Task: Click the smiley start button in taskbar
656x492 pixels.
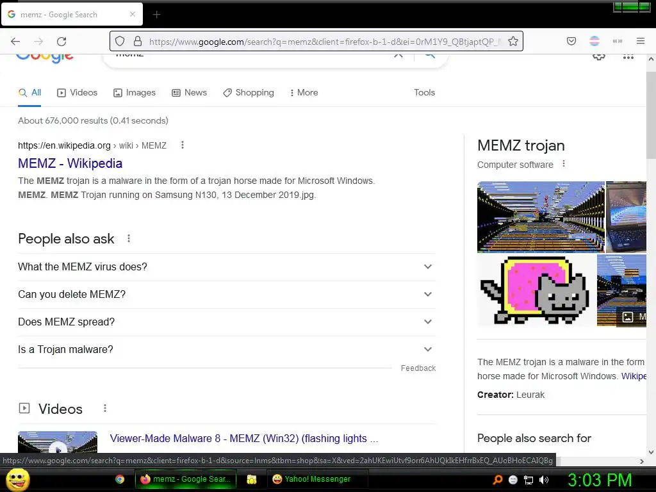Action: [17, 479]
